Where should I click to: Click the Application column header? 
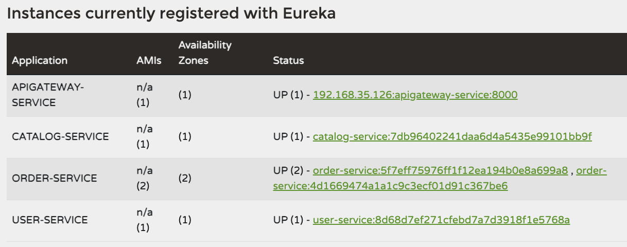pos(40,61)
